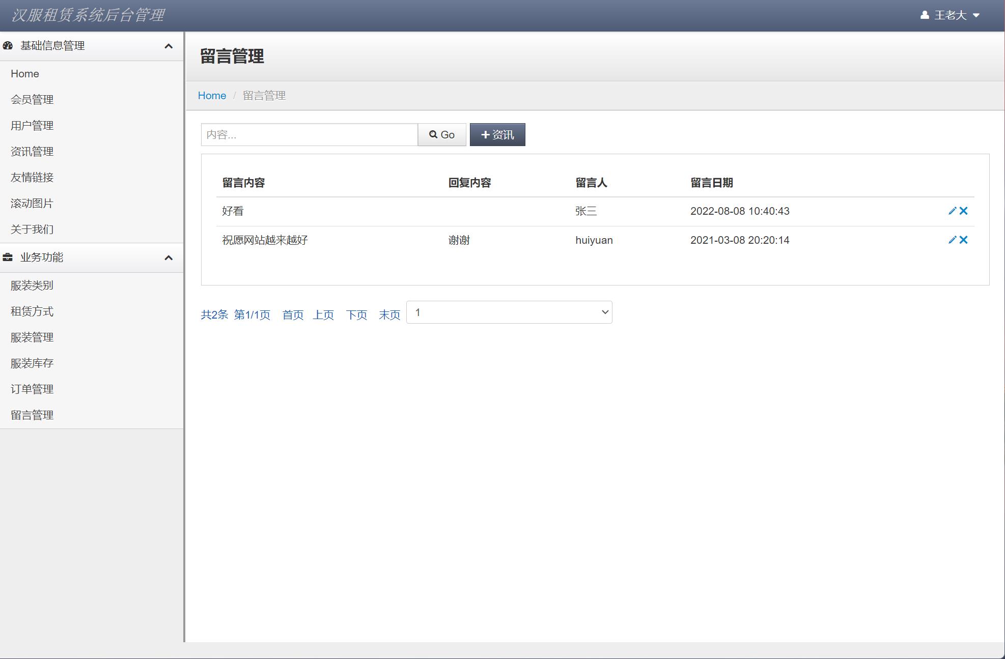
Task: Open the page number dropdown
Action: [509, 312]
